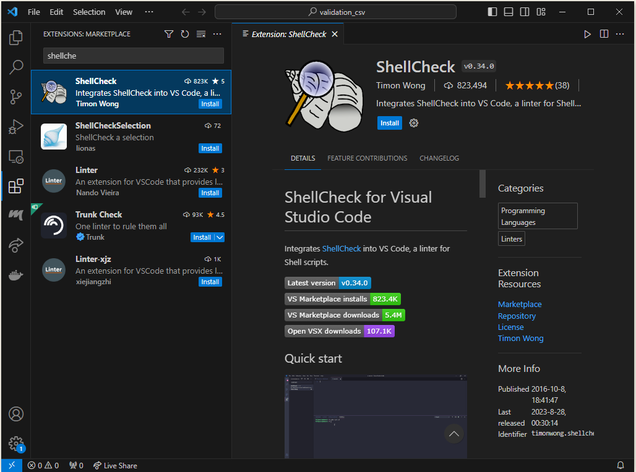Open the Docker view icon
This screenshot has width=636, height=472.
[16, 275]
